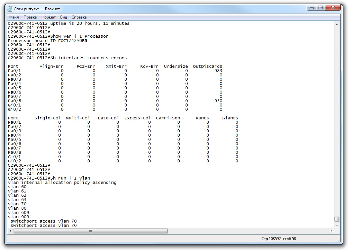Open the Файл menu
This screenshot has width=349, height=251.
click(x=14, y=17)
